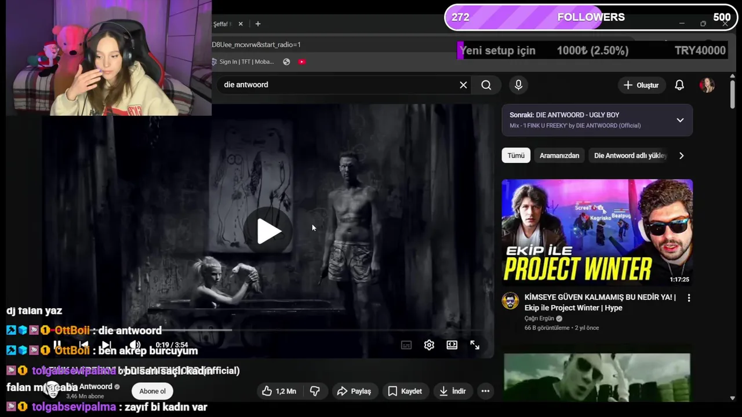Open the Çağrı Ergün channel avatar

tap(510, 301)
